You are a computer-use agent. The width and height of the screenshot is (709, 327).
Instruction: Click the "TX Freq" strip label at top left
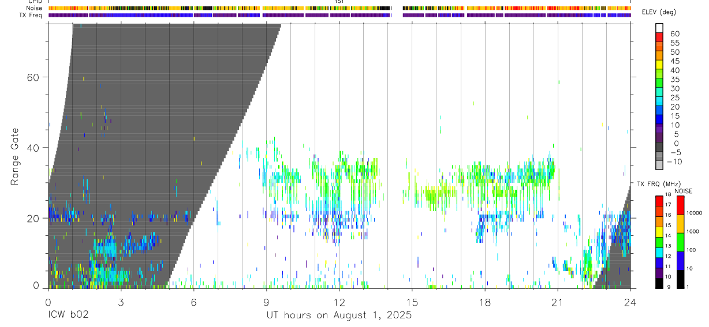(x=31, y=15)
